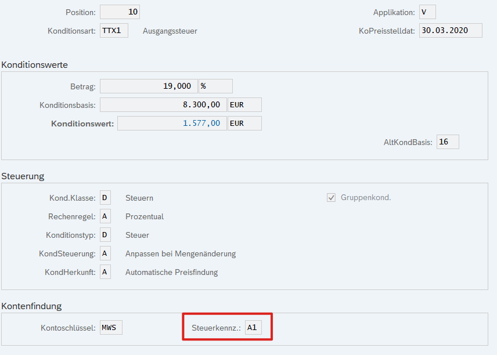Click the Position field showing 10
The image size is (497, 355).
[x=120, y=12]
